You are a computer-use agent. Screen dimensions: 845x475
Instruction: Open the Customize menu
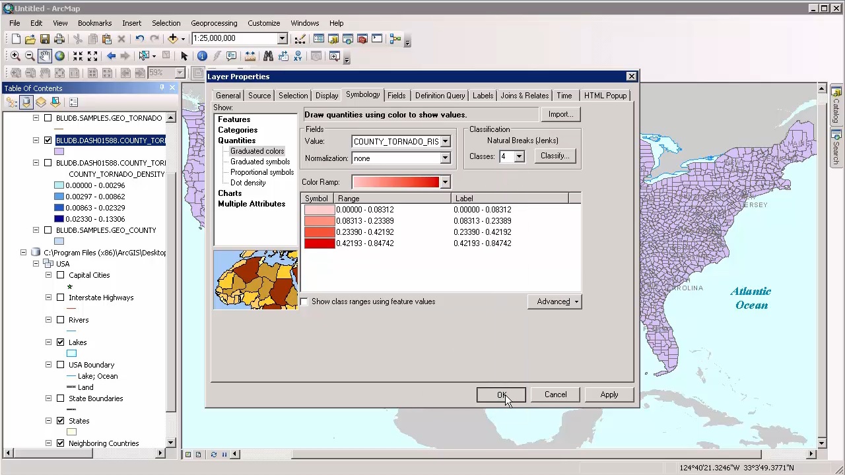[x=263, y=23]
